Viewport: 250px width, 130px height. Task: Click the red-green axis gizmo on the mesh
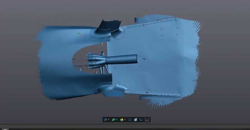pyautogui.click(x=79, y=33)
